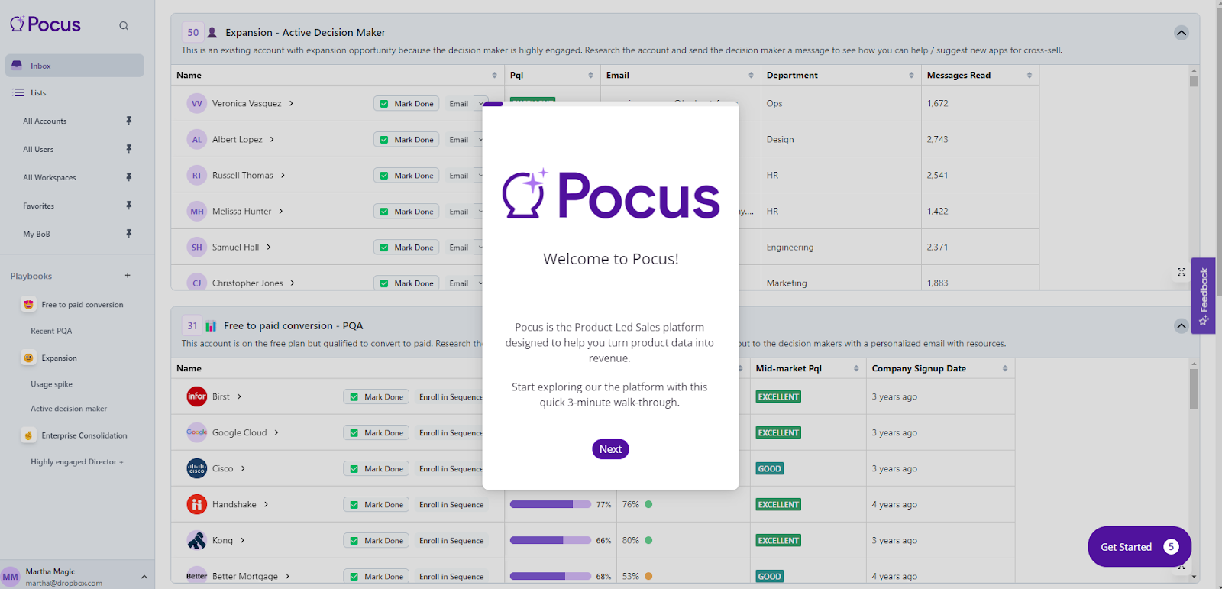Click Handshake 77% progress bar

pos(551,504)
